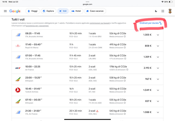Check the Wi-Fi status icon
The width and height of the screenshot is (175, 121).
click(x=162, y=2)
